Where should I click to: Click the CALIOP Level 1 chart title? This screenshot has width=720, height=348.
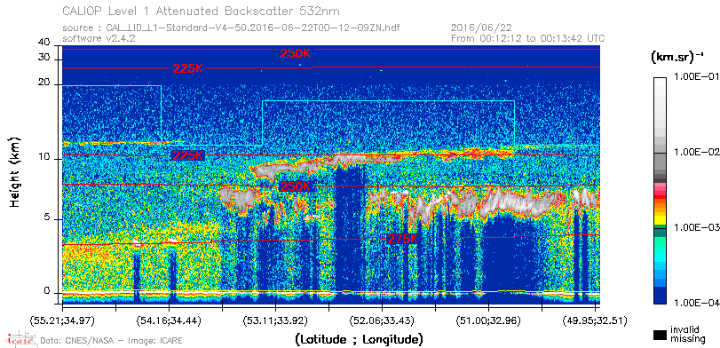coord(202,11)
